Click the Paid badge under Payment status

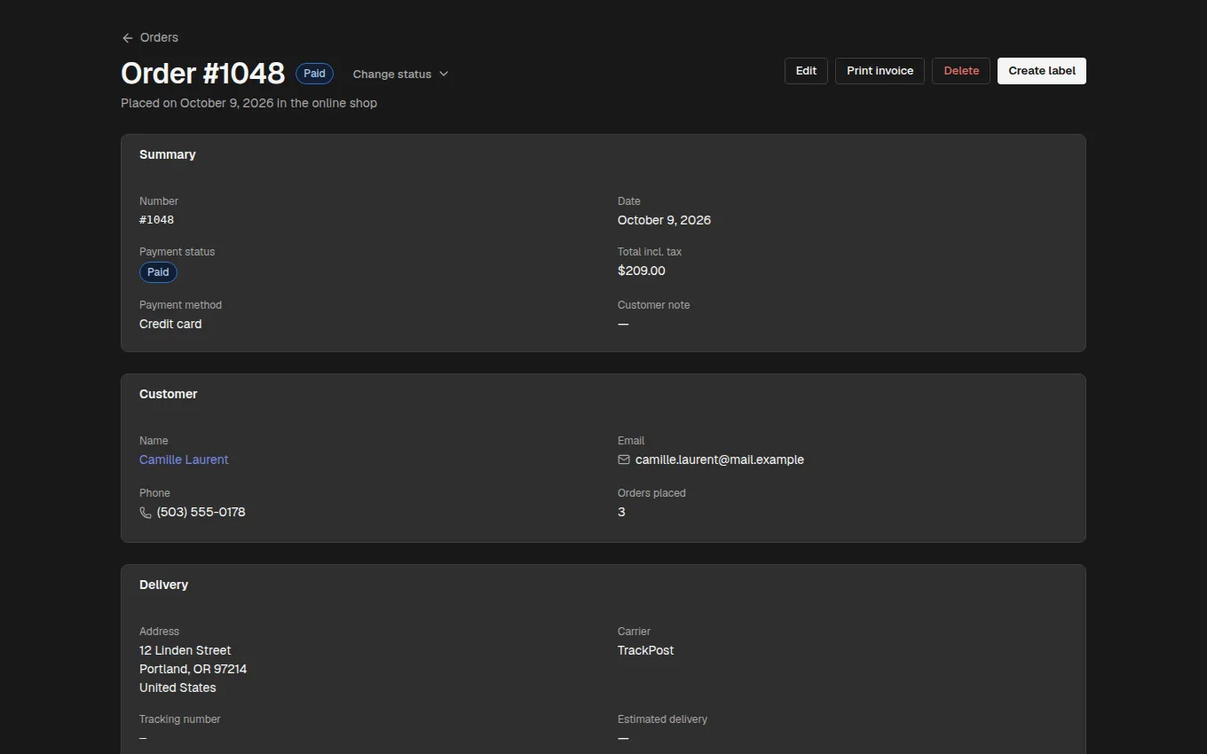(x=158, y=272)
